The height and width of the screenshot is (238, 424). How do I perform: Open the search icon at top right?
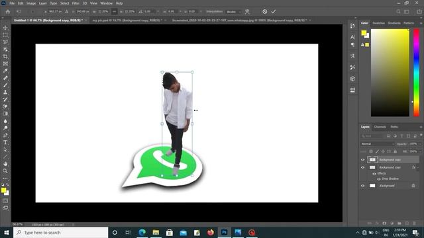(x=398, y=12)
